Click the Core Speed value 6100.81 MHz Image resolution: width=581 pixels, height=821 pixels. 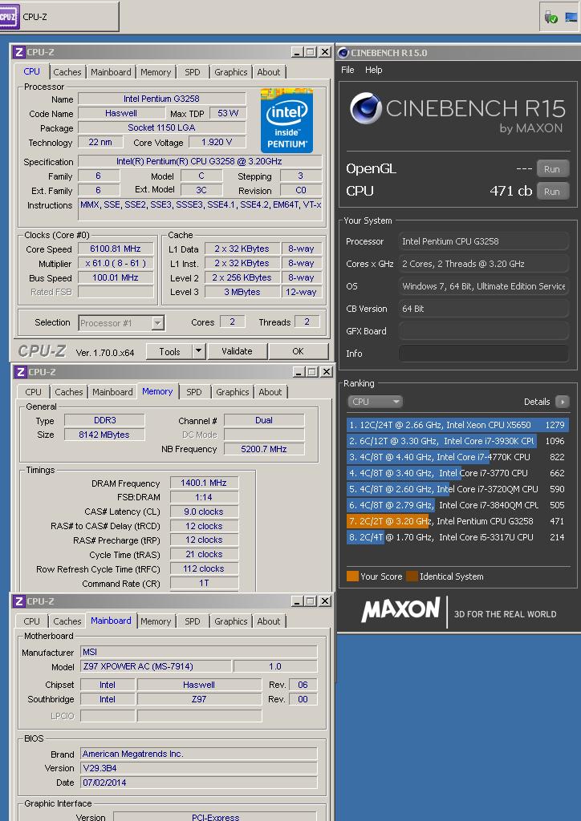(x=116, y=249)
